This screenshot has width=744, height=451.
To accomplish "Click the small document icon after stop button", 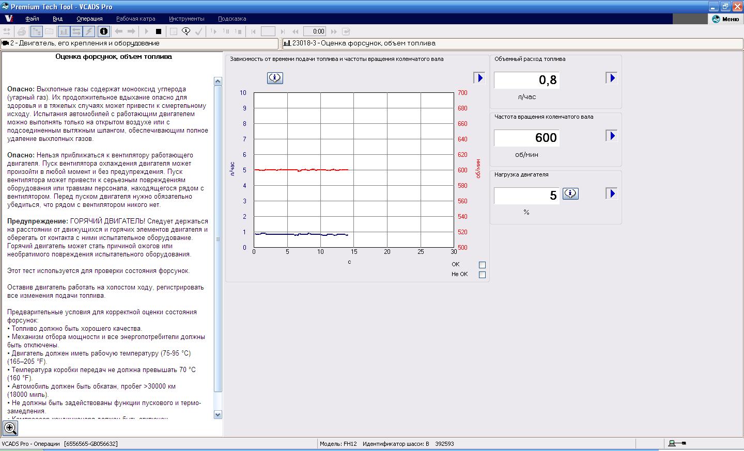I will coord(174,31).
